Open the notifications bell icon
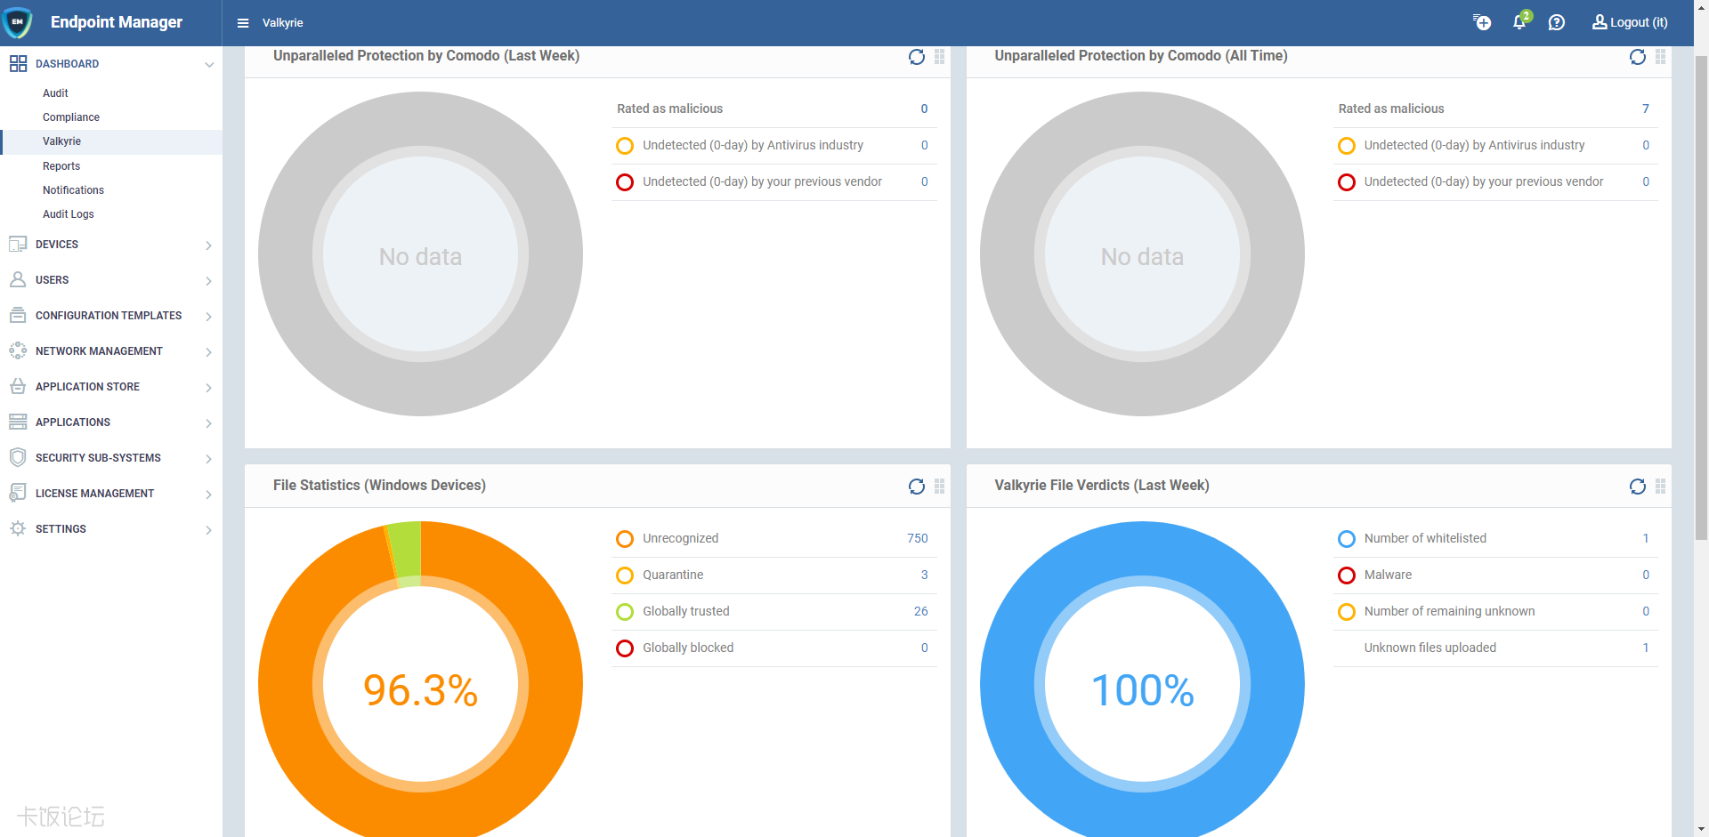Viewport: 1709px width, 837px height. (x=1519, y=22)
